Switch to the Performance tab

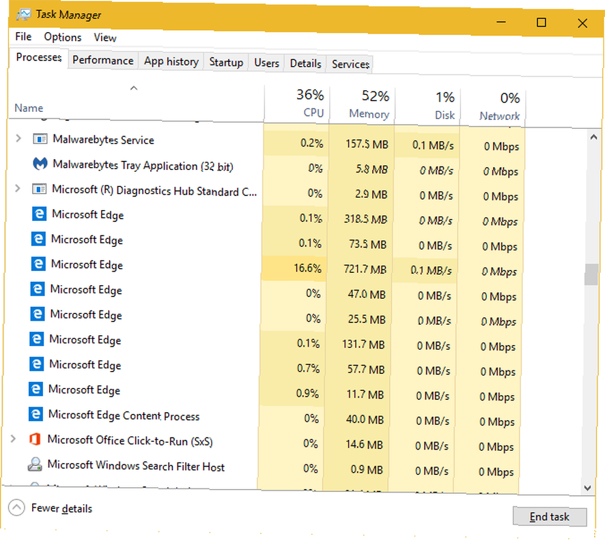click(x=103, y=60)
